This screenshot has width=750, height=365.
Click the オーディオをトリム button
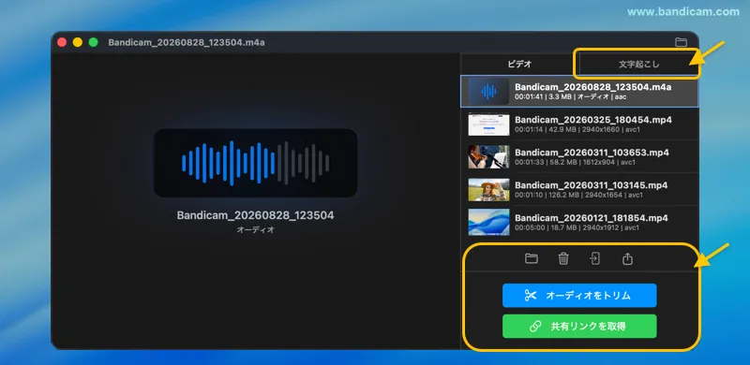579,295
